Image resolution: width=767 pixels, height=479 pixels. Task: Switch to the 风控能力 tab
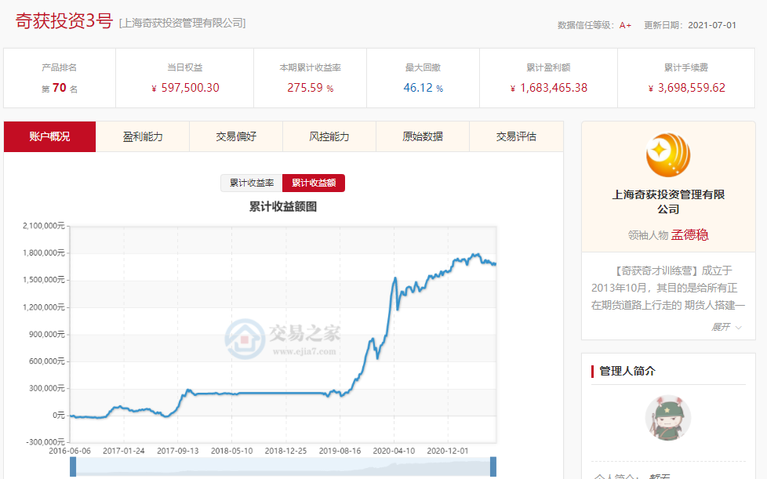click(329, 136)
